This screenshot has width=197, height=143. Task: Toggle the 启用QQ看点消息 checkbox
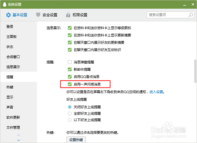coord(70,77)
